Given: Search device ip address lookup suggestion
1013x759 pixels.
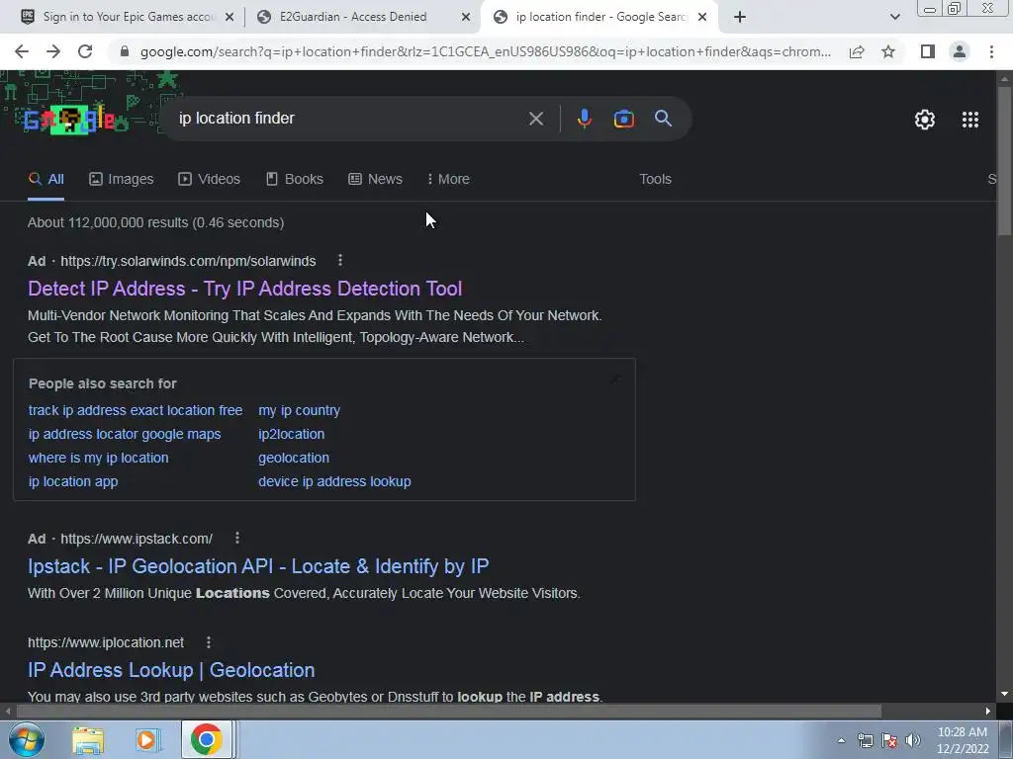Looking at the screenshot, I should (x=334, y=481).
